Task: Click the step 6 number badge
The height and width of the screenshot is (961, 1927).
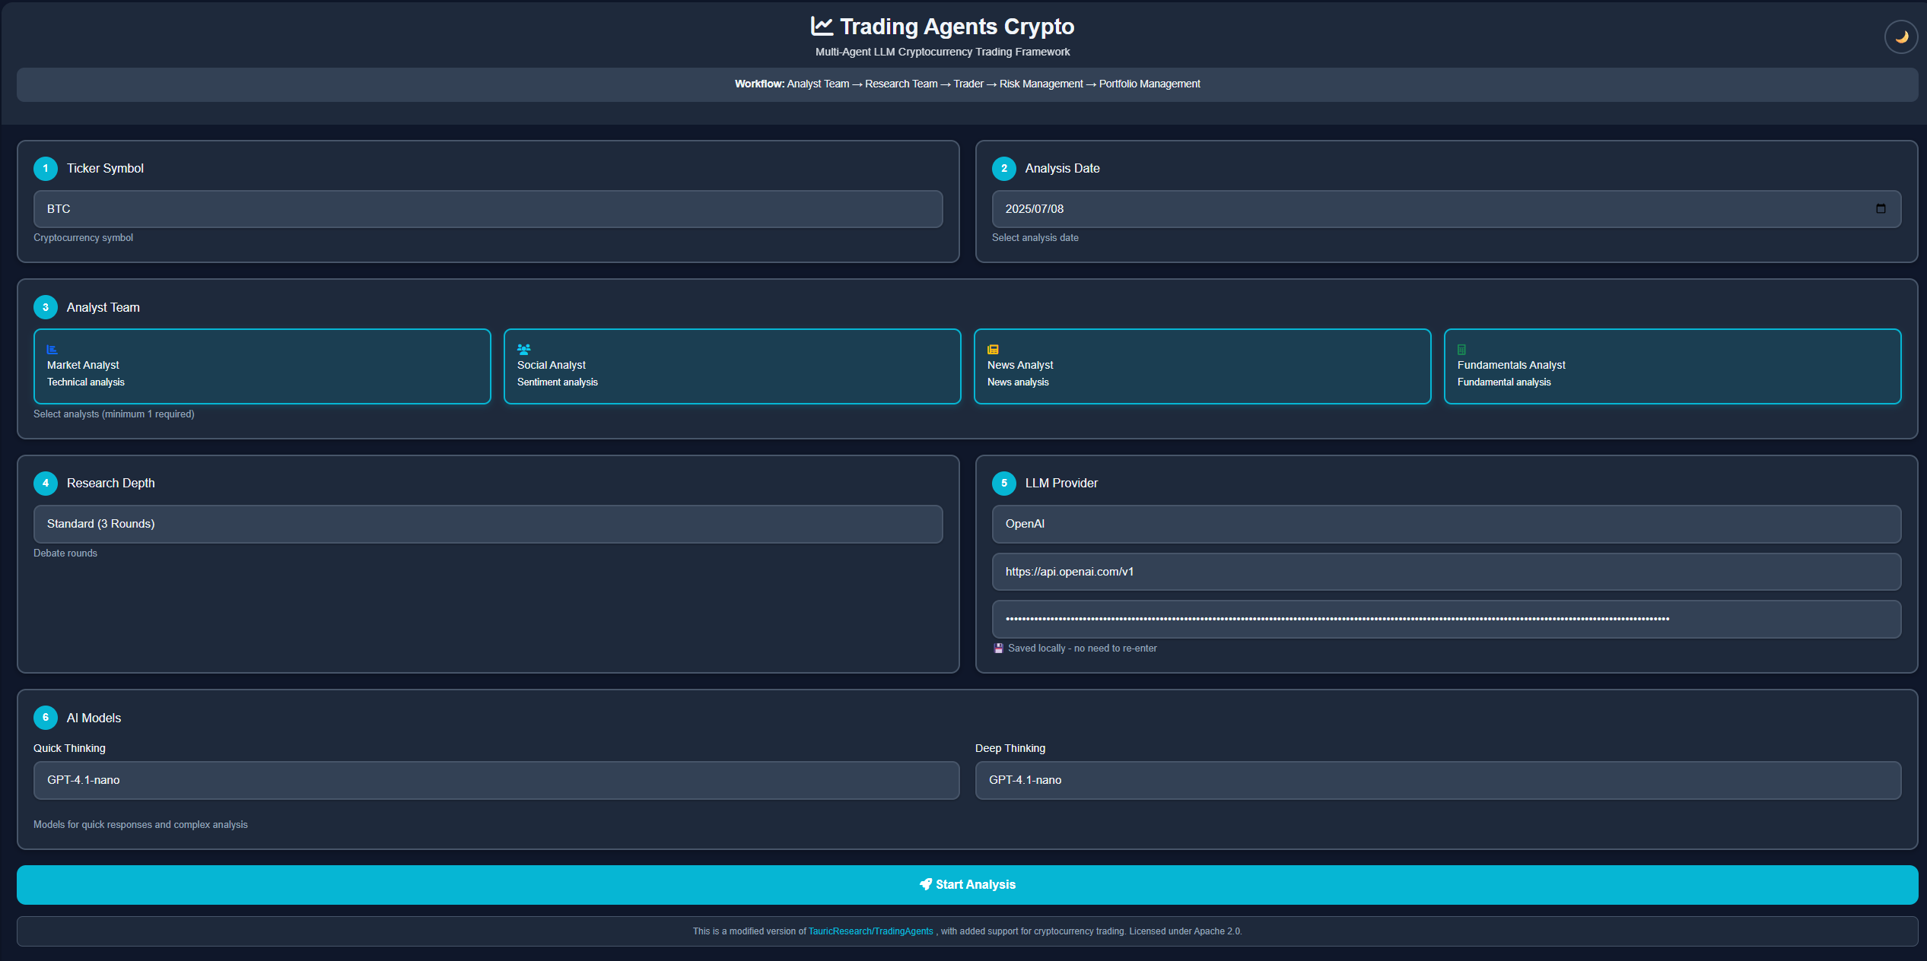Action: click(46, 718)
